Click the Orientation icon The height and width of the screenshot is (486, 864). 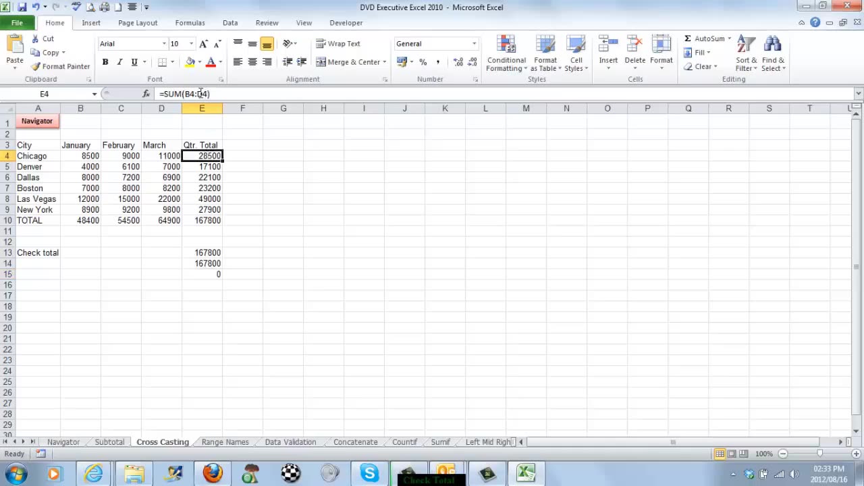coord(288,44)
